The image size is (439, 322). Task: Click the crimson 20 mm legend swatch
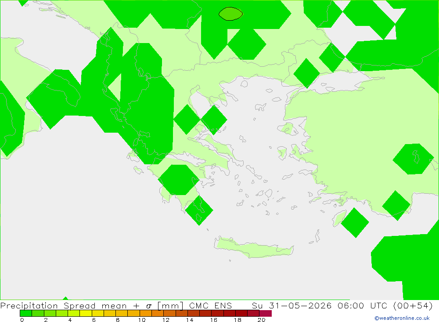pyautogui.click(x=266, y=313)
